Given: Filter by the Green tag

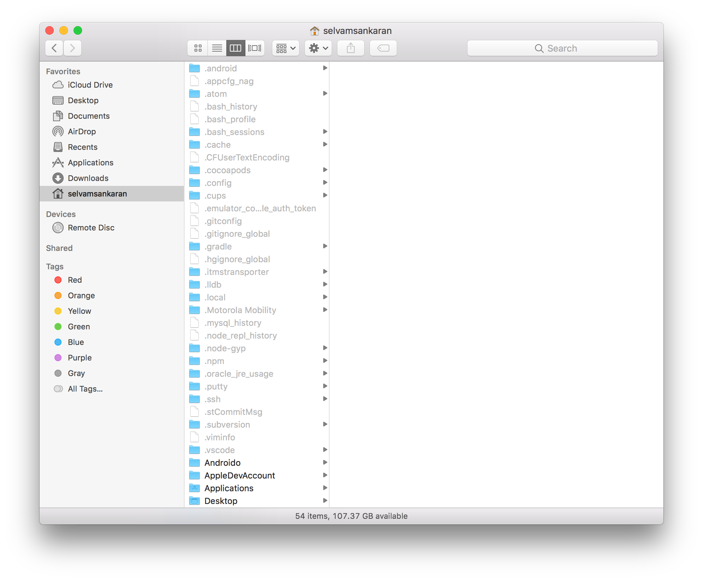Looking at the screenshot, I should click(x=112, y=327).
